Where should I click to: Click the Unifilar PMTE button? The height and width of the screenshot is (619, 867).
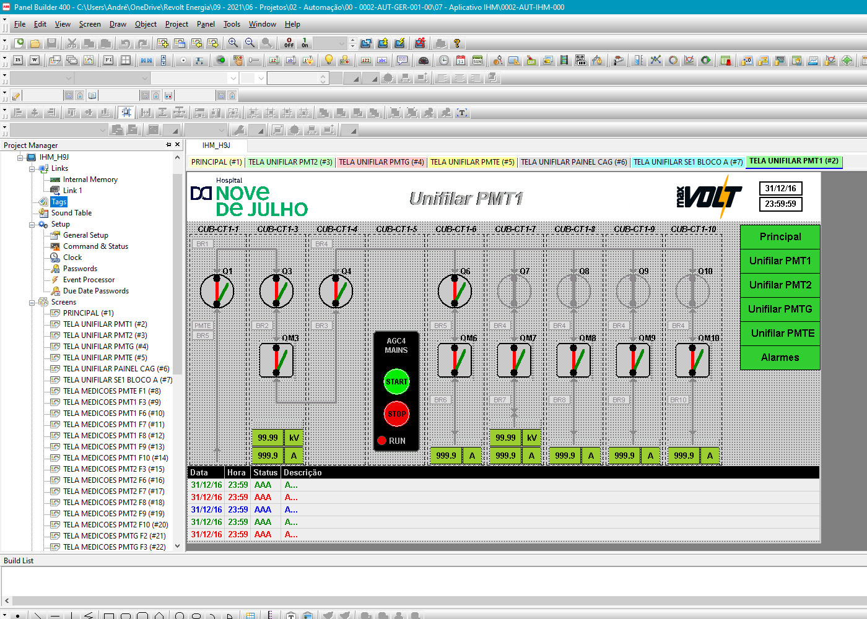coord(780,333)
